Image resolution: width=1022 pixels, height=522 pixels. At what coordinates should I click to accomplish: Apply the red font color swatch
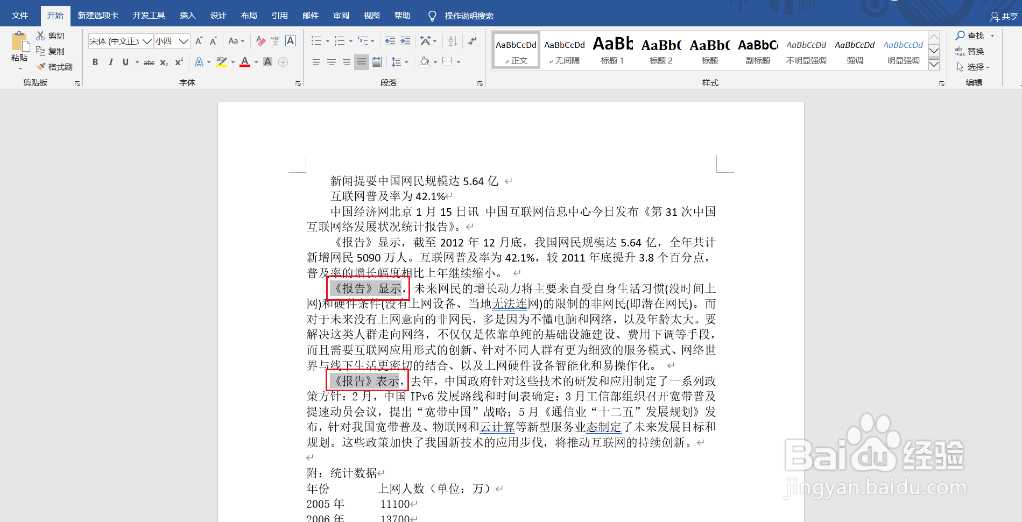point(245,62)
